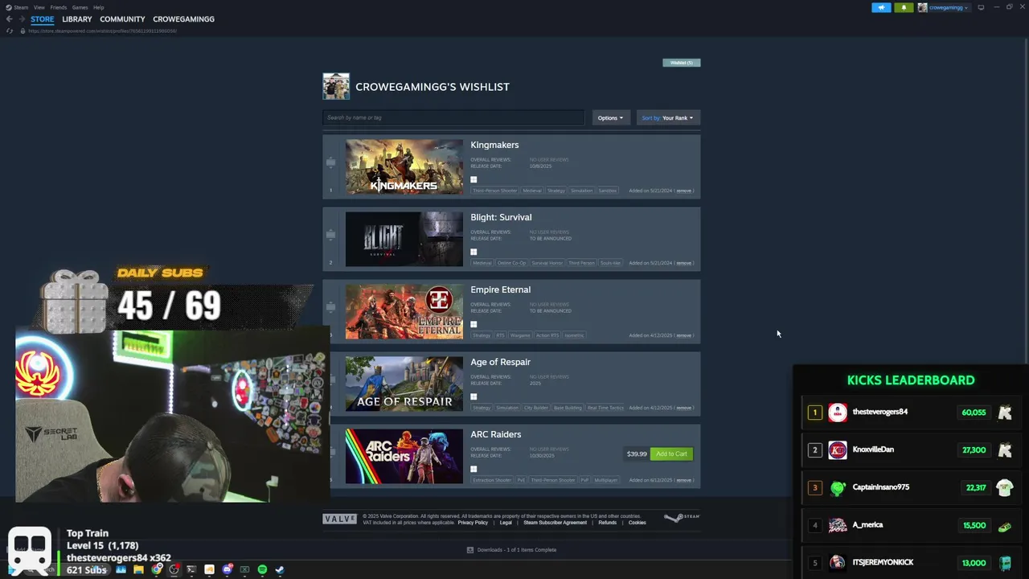Click the City Builder tag on Age of Respair
This screenshot has width=1029, height=579.
[535, 408]
